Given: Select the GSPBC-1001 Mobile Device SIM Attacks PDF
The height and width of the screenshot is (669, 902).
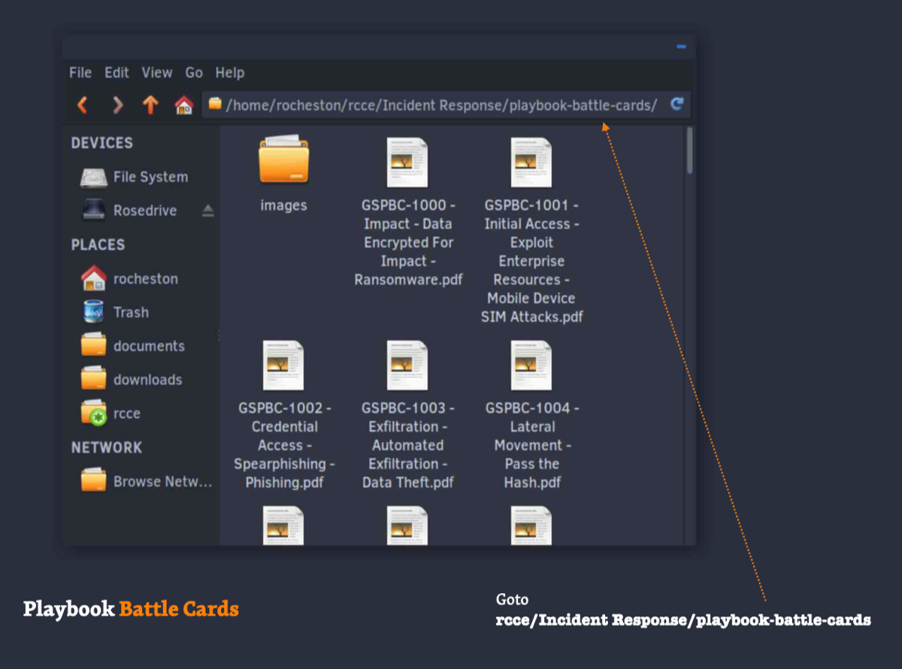Looking at the screenshot, I should click(x=531, y=163).
